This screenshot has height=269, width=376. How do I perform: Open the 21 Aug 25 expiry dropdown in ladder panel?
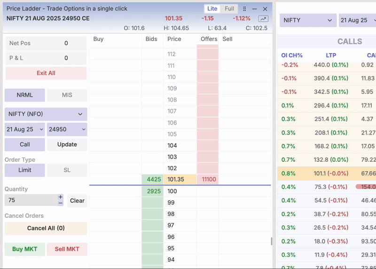pyautogui.click(x=25, y=129)
